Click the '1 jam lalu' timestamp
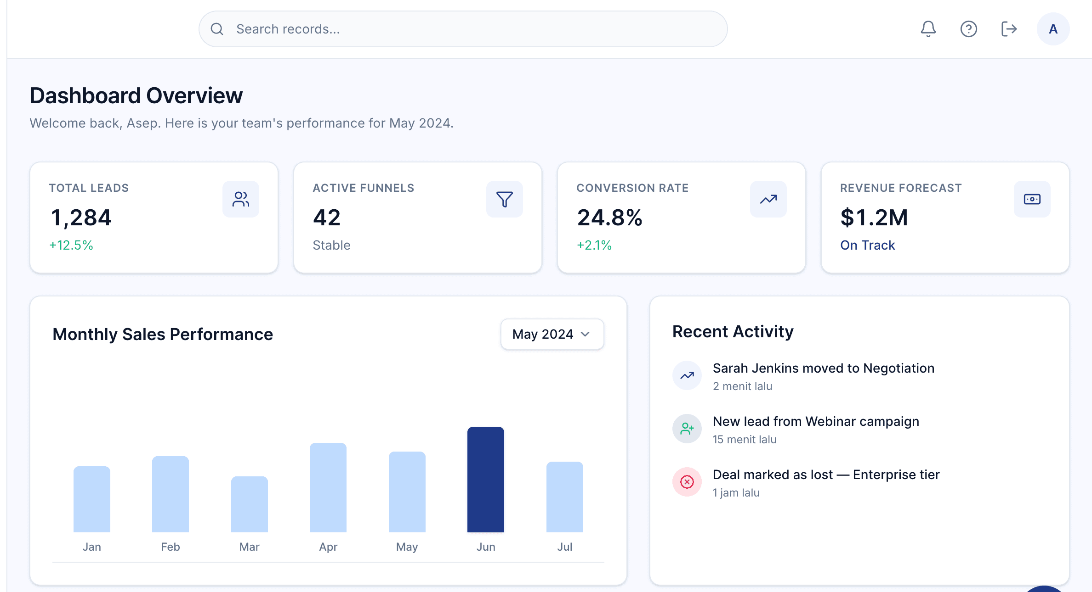This screenshot has width=1092, height=592. [x=736, y=493]
